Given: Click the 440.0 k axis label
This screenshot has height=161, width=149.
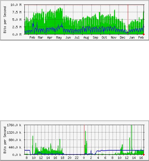Looking at the screenshot, I should [x=15, y=147].
